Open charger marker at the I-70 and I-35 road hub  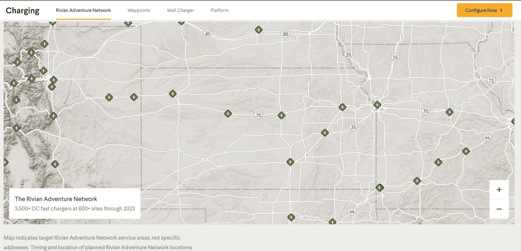(377, 105)
